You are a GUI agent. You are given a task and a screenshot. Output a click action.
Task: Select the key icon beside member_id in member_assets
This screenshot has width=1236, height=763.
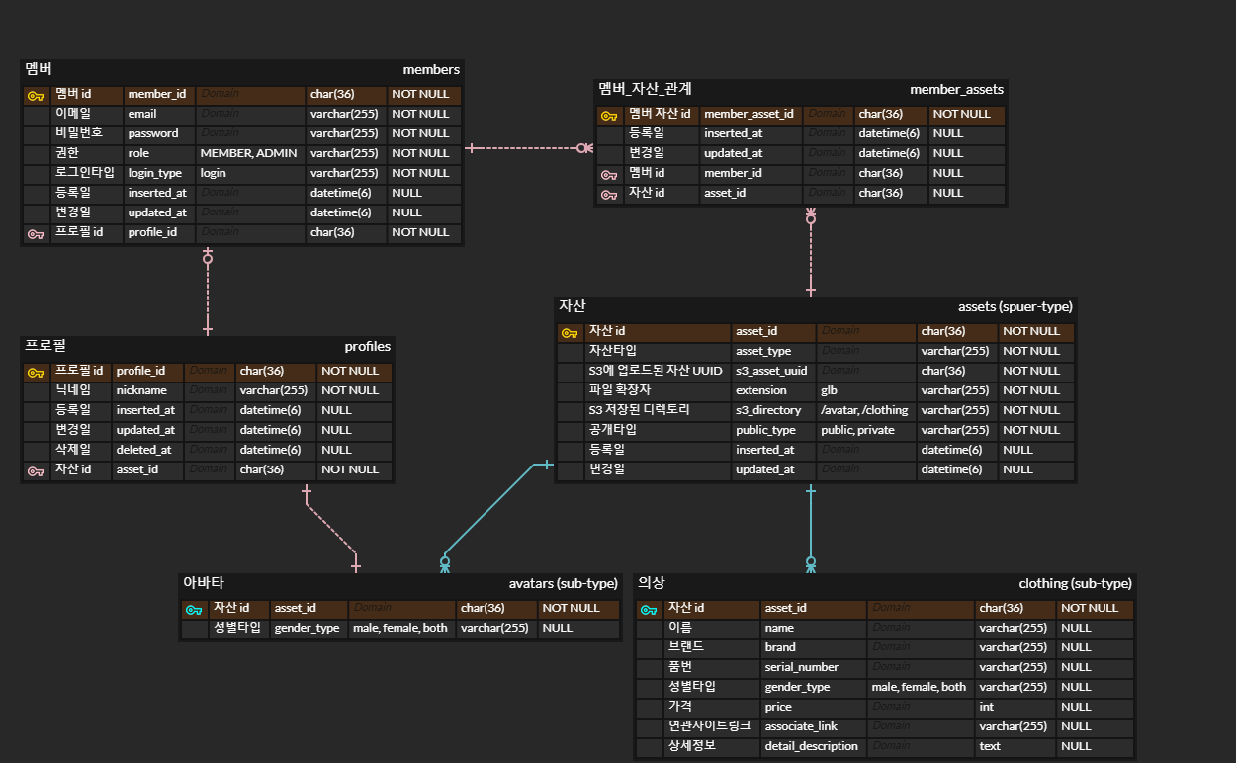point(609,173)
